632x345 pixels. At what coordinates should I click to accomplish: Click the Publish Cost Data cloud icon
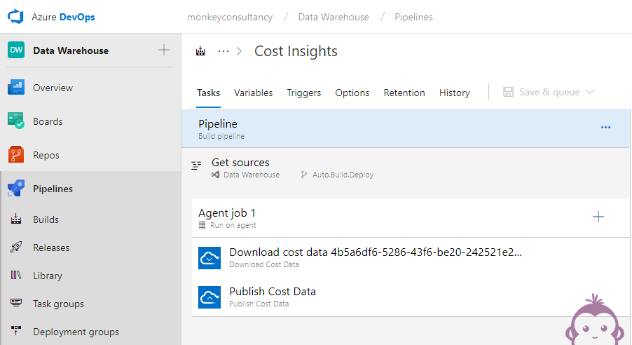[209, 297]
